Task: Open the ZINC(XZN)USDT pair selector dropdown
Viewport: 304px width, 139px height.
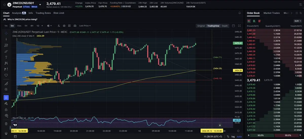Action: coord(40,4)
